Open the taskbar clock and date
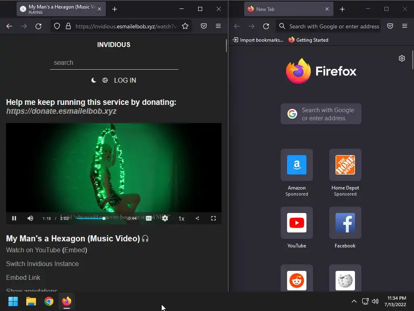Screen dimensions: 414x311 point(395,301)
